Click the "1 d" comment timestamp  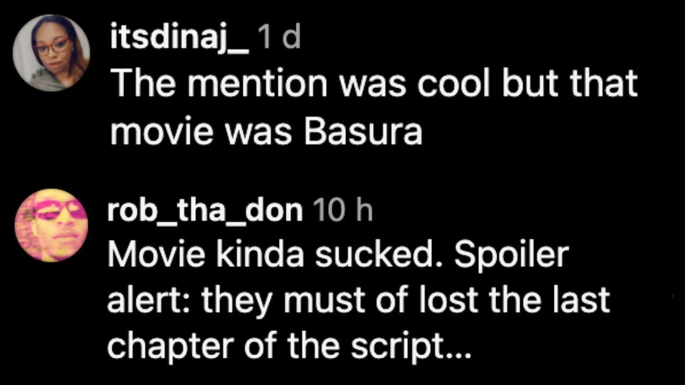click(279, 39)
